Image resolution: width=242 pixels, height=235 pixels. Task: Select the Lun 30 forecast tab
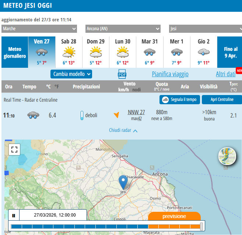click(122, 52)
